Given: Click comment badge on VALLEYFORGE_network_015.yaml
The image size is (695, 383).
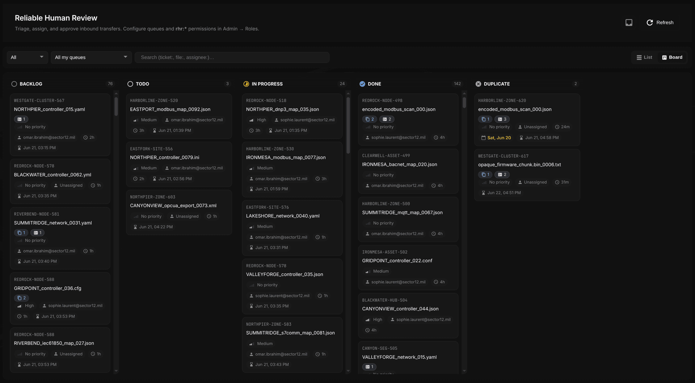Looking at the screenshot, I should tap(369, 367).
